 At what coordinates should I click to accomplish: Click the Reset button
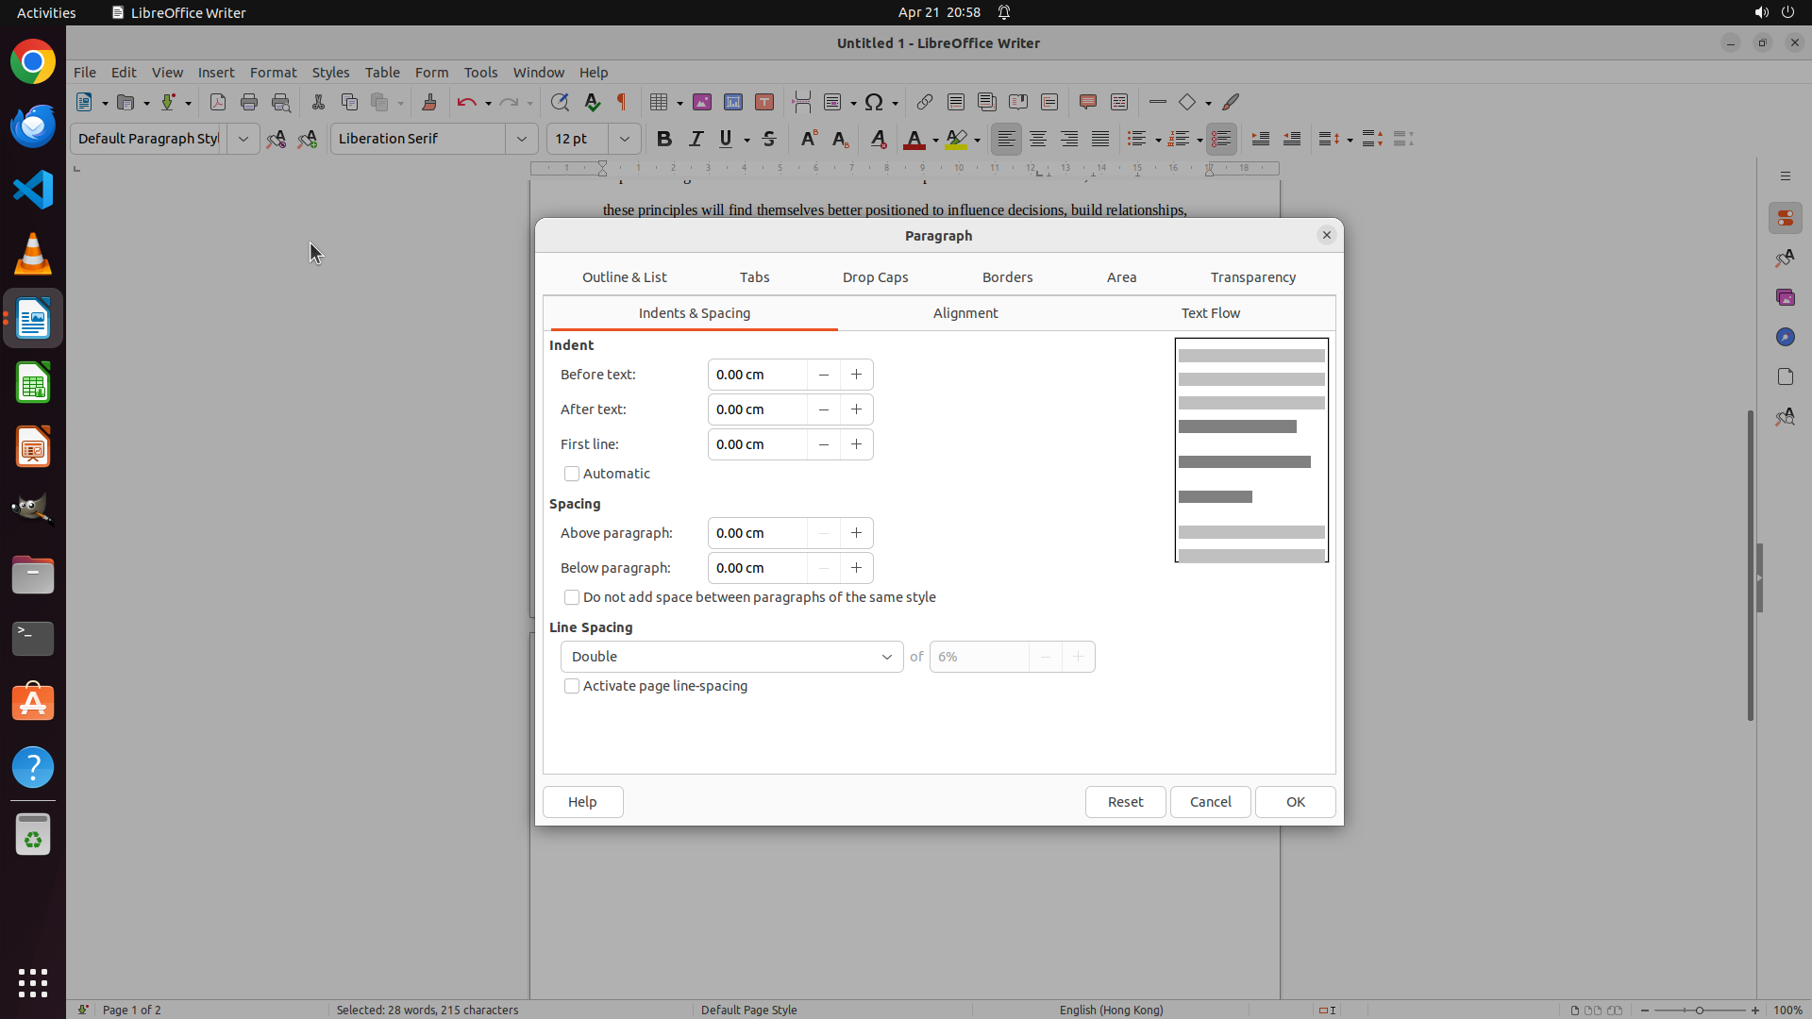[1125, 802]
